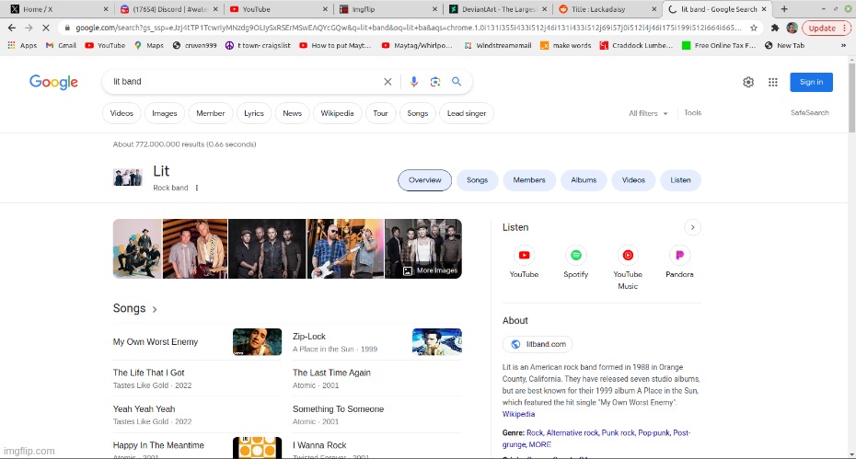Show more bookmarks with double chevron
This screenshot has height=459, width=856.
coord(843,45)
